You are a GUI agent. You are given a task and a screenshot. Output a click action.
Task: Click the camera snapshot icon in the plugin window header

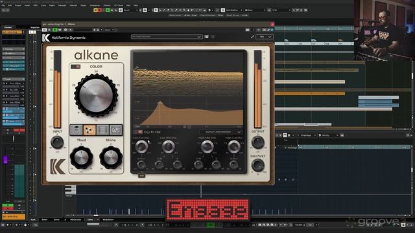tap(248, 30)
